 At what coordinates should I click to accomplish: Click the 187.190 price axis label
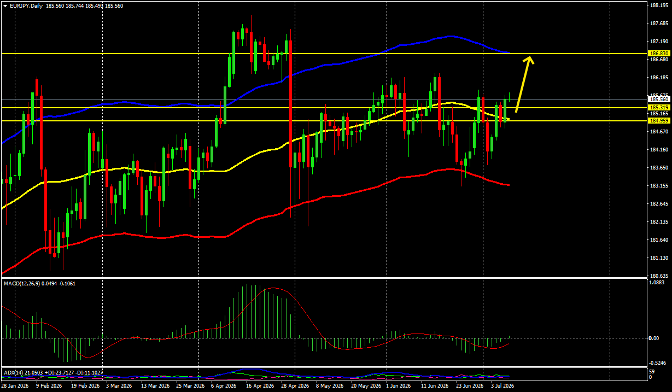[659, 42]
